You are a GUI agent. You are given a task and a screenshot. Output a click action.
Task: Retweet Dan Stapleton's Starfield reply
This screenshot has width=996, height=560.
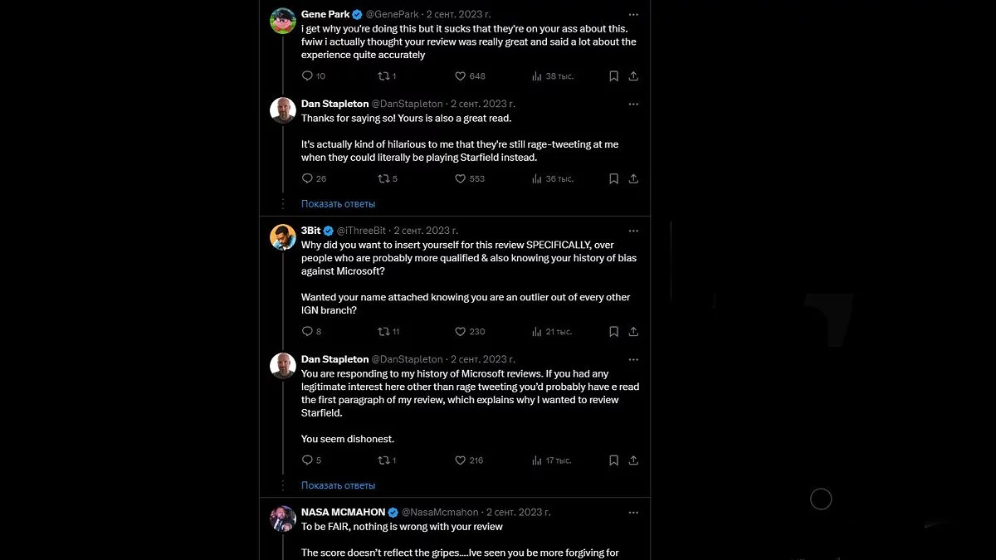tap(383, 178)
